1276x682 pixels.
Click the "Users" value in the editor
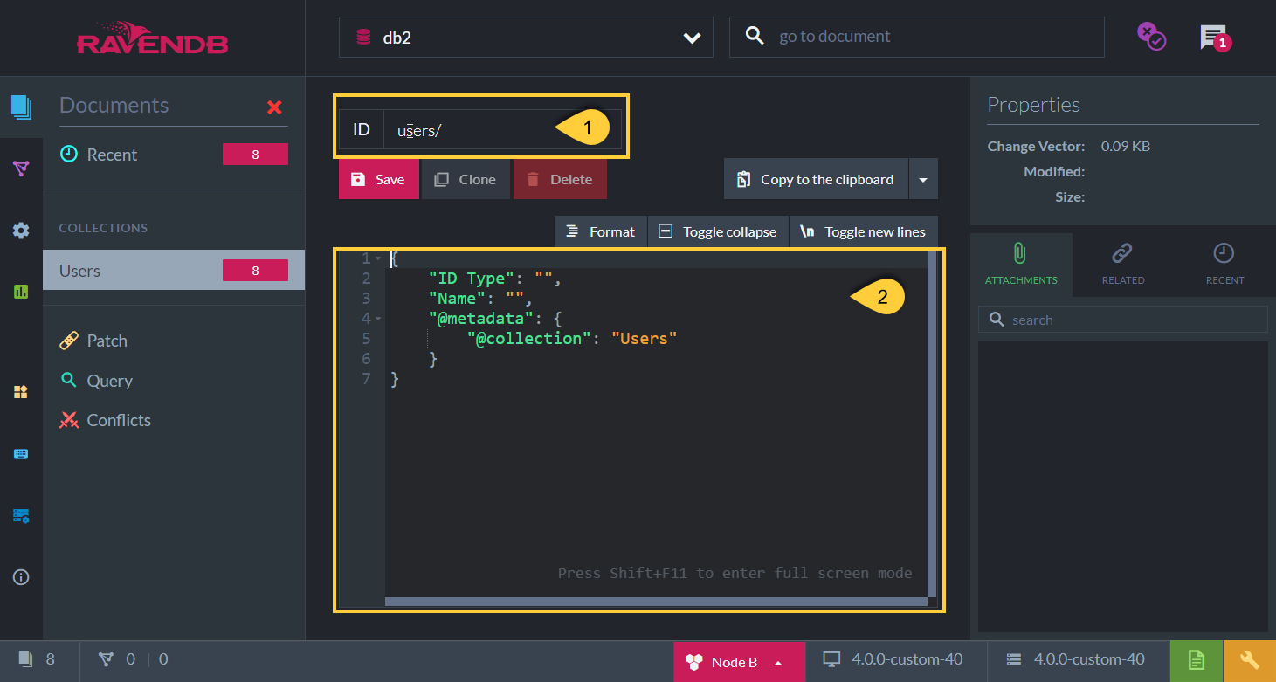[645, 338]
